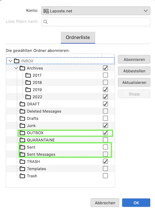The height and width of the screenshot is (212, 155).
Task: Confirm with the OK button
Action: click(136, 203)
